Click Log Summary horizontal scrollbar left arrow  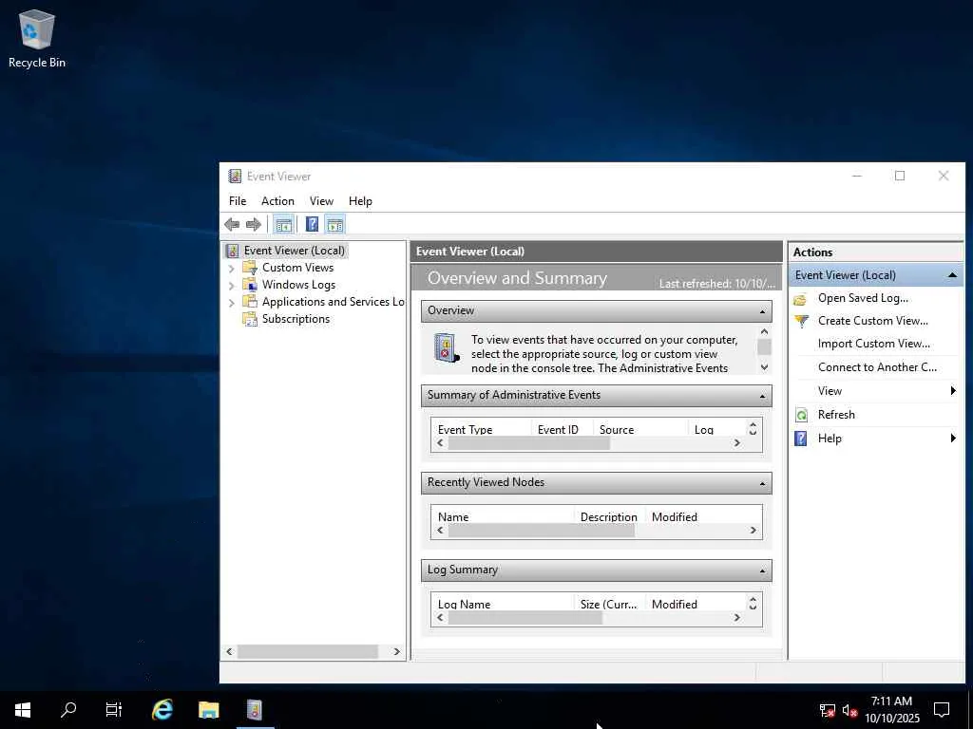click(x=441, y=618)
